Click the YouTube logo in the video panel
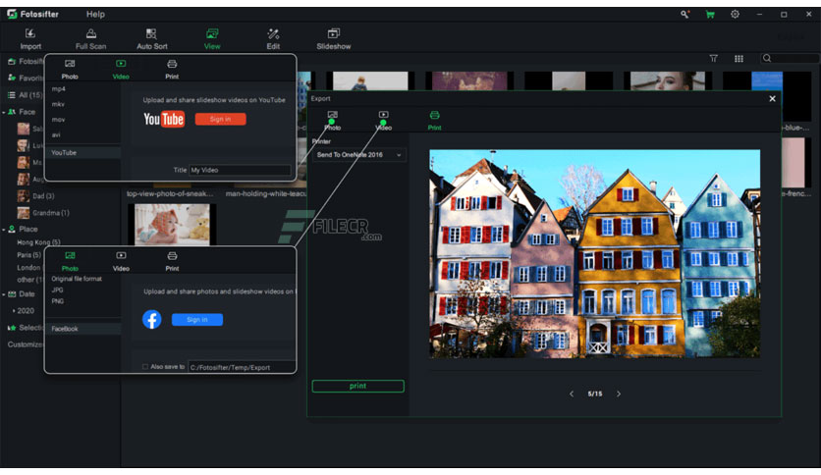This screenshot has height=475, width=821. pyautogui.click(x=164, y=120)
